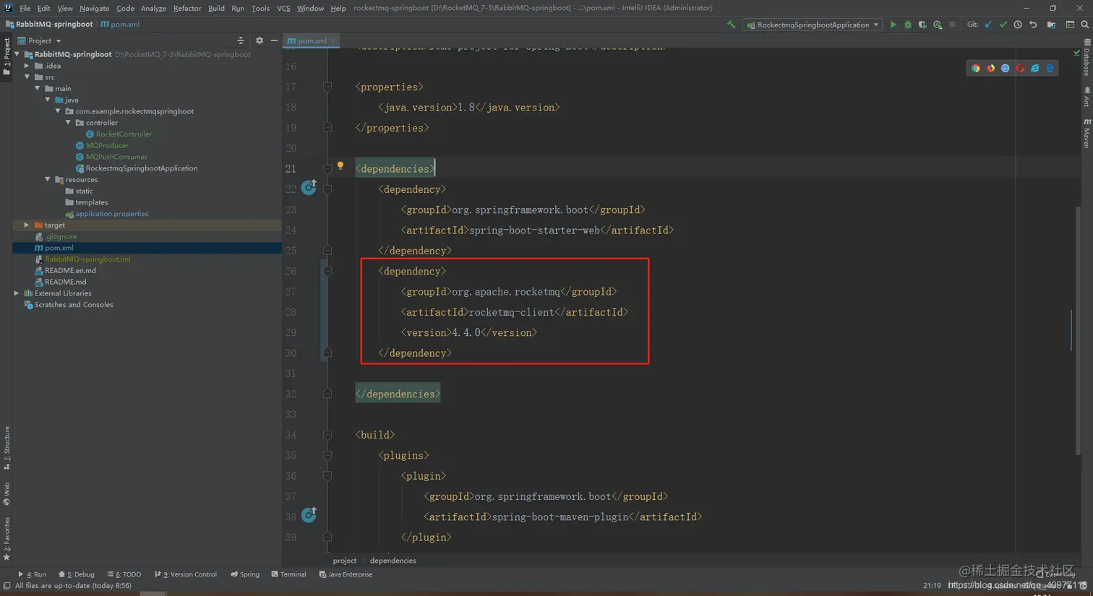Open the 4: Run tool window
This screenshot has width=1093, height=596.
[32, 574]
